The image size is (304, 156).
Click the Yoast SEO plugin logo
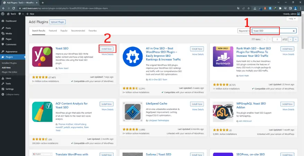click(x=42, y=57)
